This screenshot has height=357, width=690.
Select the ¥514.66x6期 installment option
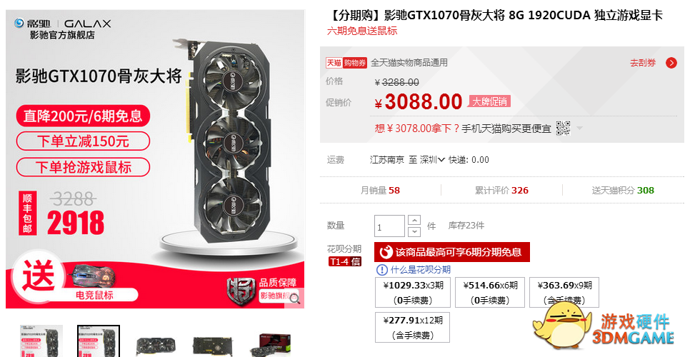coord(490,292)
